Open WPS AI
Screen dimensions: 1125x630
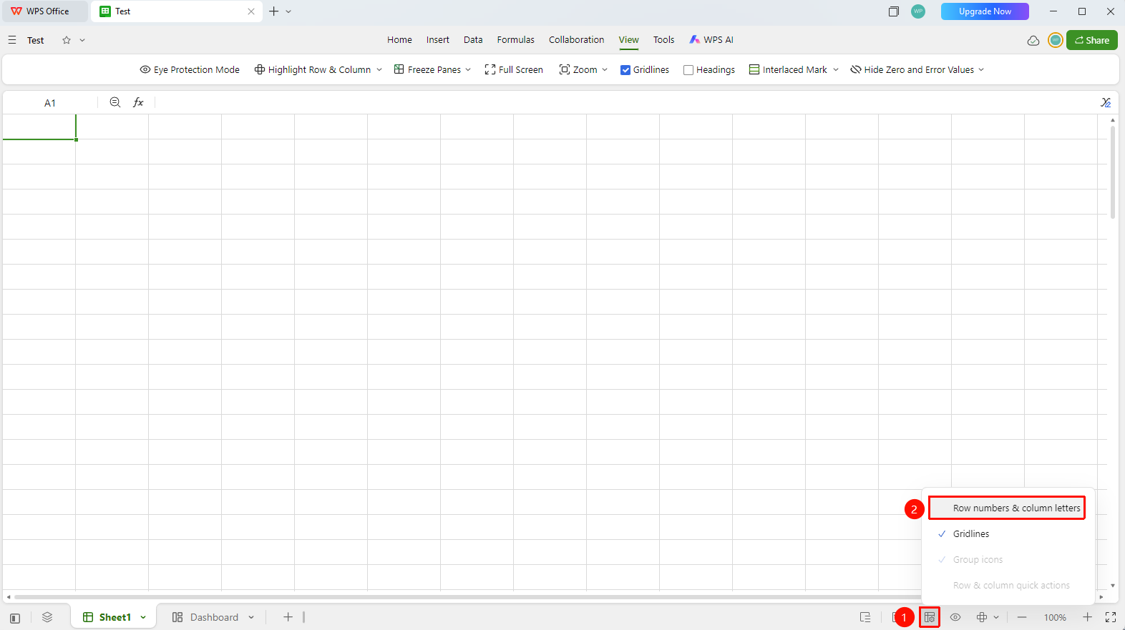(x=711, y=40)
